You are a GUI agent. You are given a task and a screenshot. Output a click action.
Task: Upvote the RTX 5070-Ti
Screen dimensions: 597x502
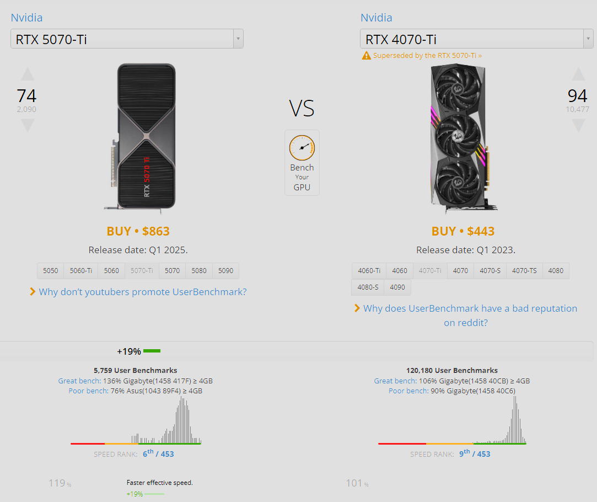[27, 74]
